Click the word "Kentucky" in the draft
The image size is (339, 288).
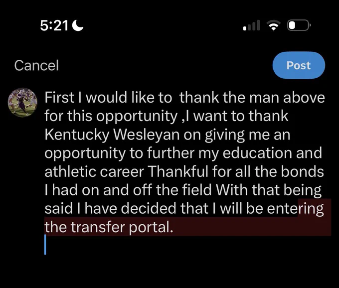tap(77, 135)
